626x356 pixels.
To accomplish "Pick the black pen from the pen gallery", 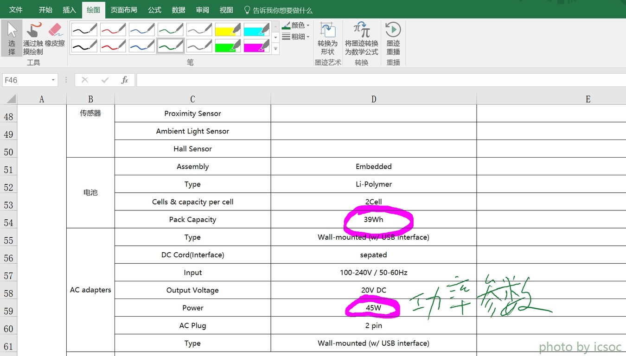I will pos(84,29).
